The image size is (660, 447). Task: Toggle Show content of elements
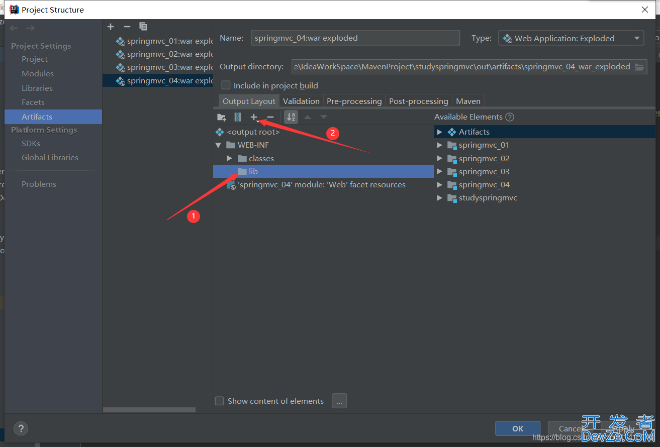pos(220,401)
